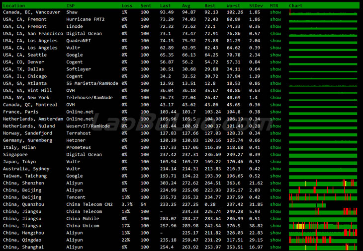This screenshot has width=363, height=251.
Task: Show MTR for Norway, Sandefjord Terrahost
Action: point(275,133)
